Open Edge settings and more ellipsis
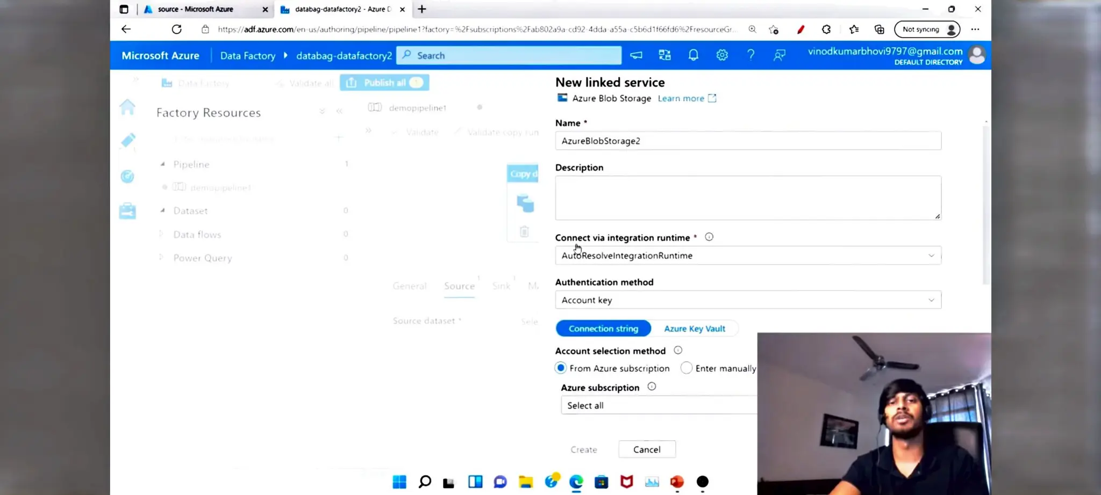 click(x=975, y=30)
